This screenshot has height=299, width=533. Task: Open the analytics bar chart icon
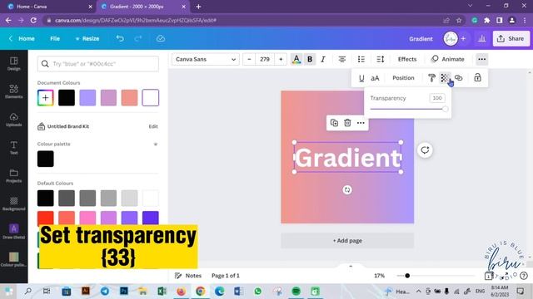tap(481, 39)
